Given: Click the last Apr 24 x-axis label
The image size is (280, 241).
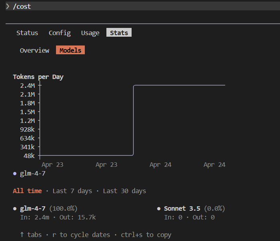Looking at the screenshot, I should 214,164.
